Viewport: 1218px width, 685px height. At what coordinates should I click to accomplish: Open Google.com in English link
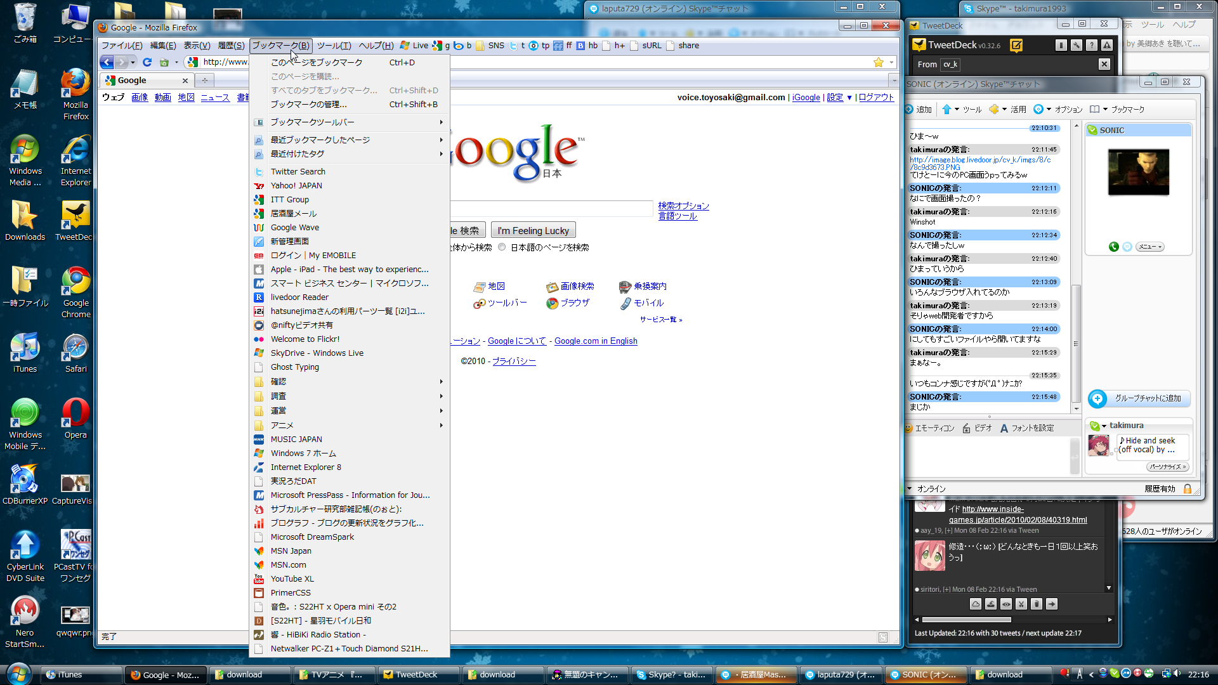pos(596,341)
